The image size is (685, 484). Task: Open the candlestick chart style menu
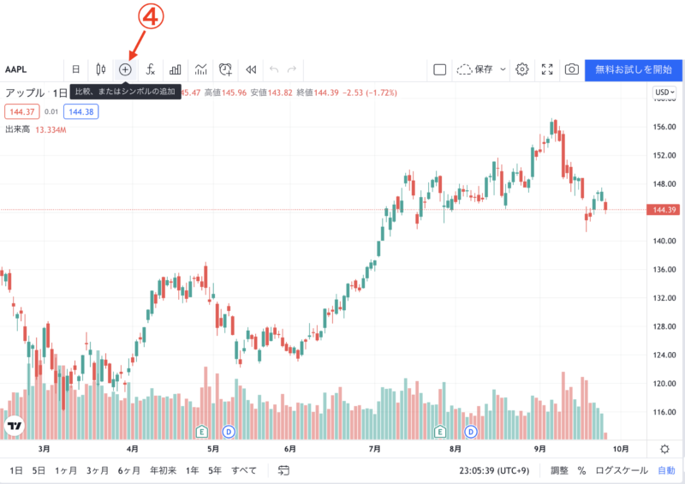(x=101, y=69)
